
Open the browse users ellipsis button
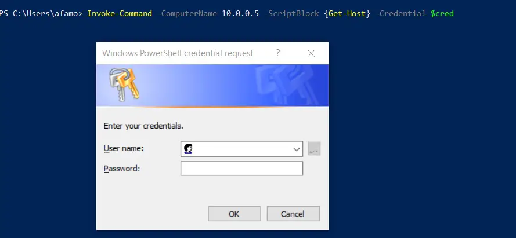[314, 149]
